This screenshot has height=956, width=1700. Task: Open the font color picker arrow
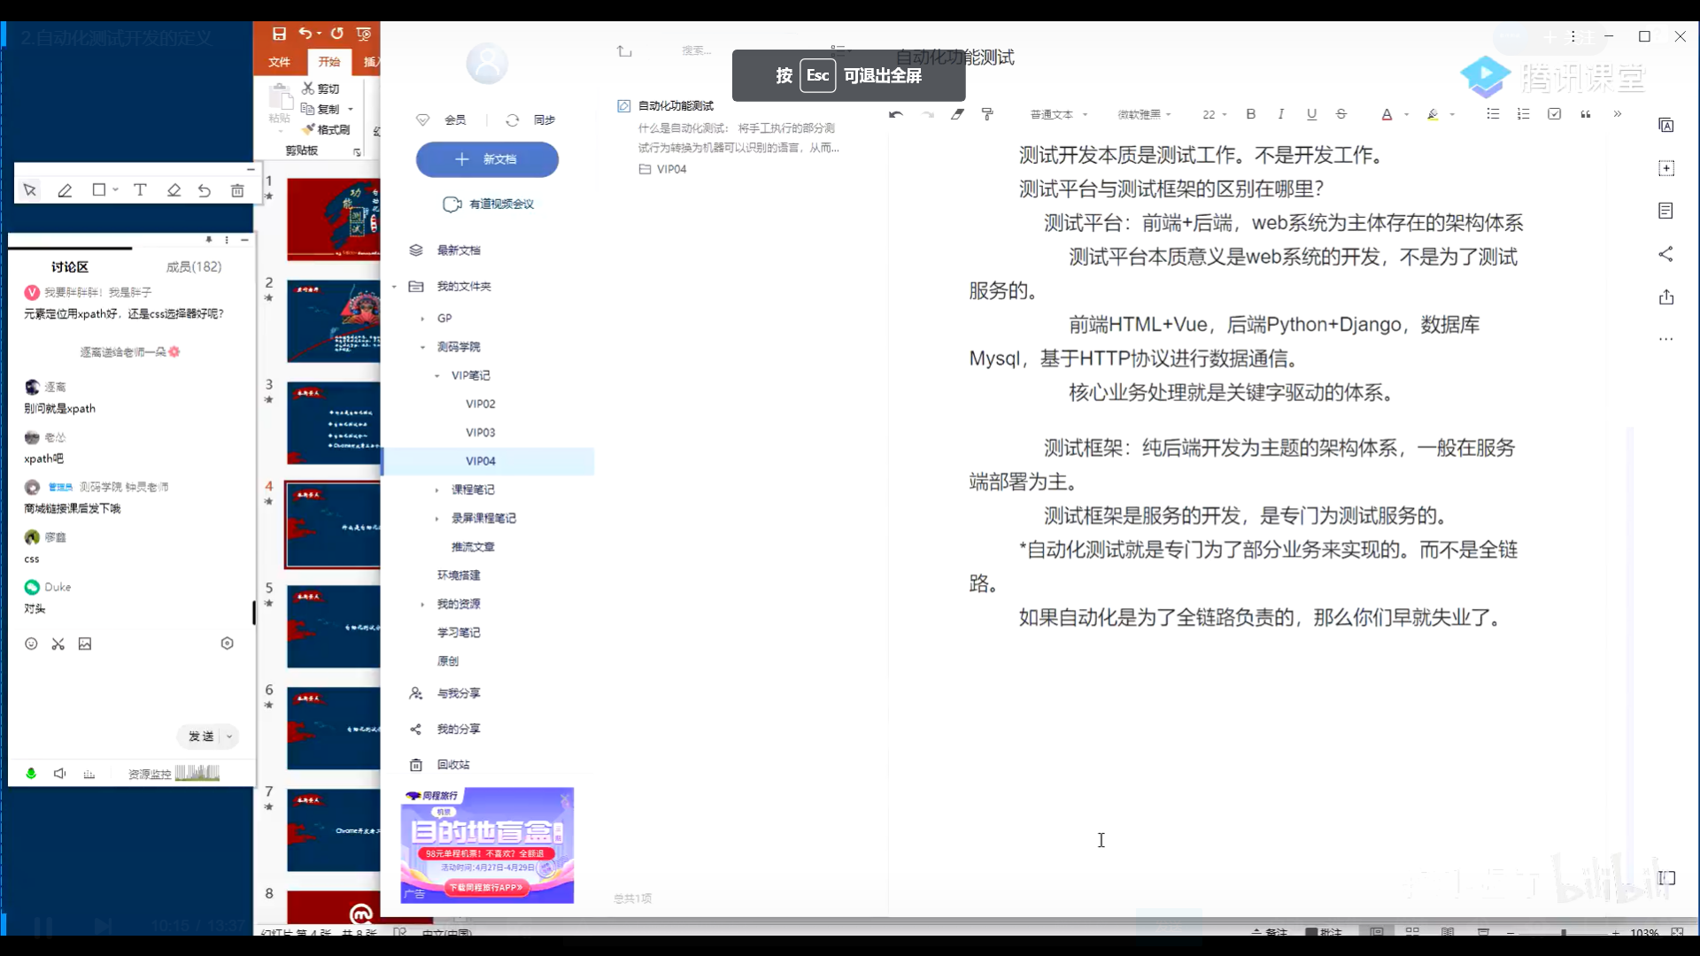1406,115
